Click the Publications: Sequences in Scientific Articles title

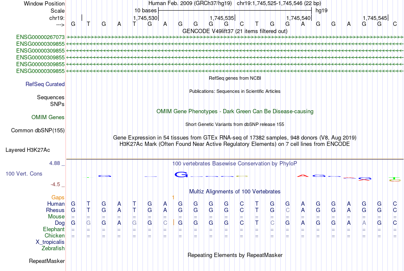click(235, 91)
